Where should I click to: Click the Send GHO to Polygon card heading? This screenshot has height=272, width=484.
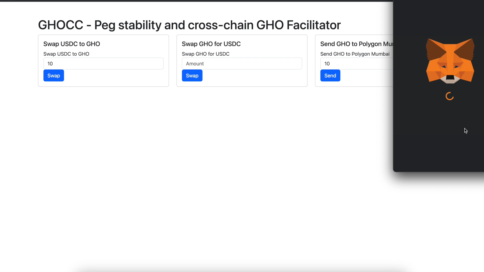(357, 44)
